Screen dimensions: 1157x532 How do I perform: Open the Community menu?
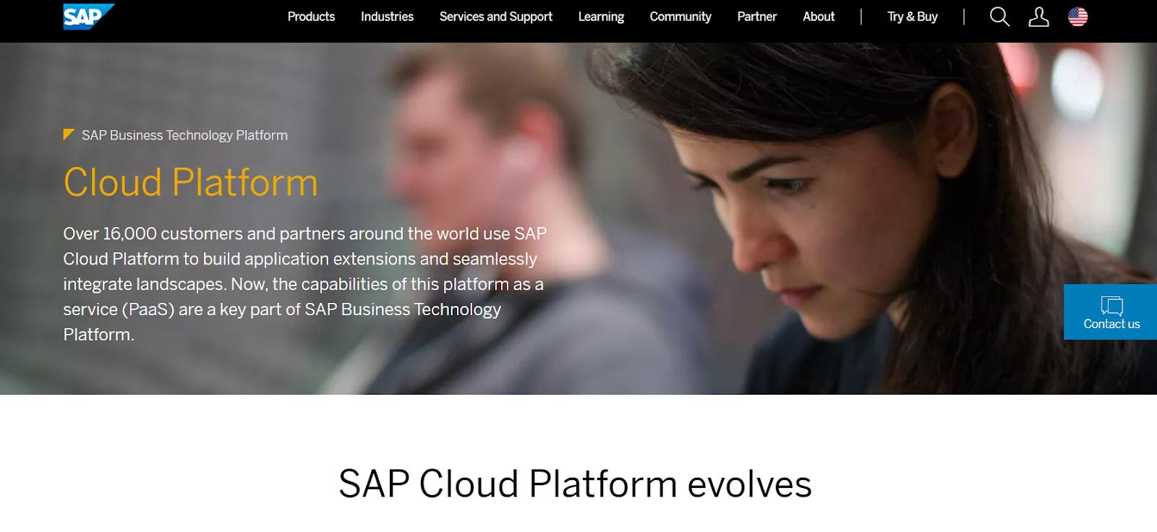tap(680, 17)
